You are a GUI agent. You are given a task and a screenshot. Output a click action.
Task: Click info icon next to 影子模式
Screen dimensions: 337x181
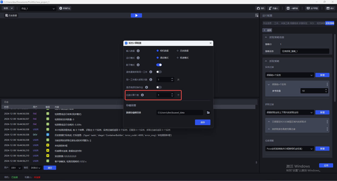(x=138, y=65)
